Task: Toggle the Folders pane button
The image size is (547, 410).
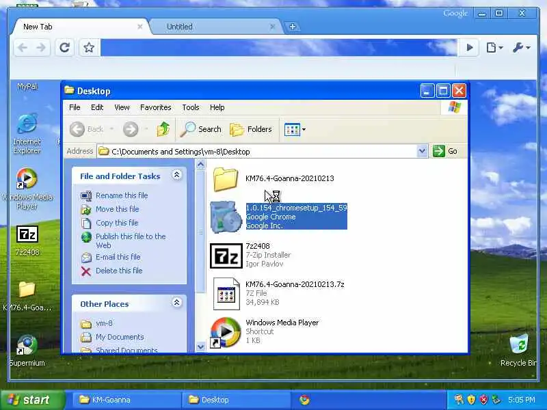Action: (x=251, y=129)
